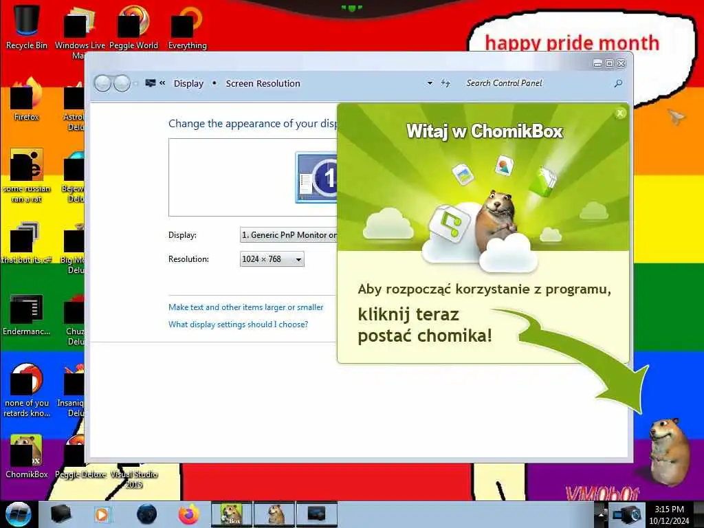The height and width of the screenshot is (528, 704).
Task: Open the Everything desktop shortcut
Action: (187, 27)
